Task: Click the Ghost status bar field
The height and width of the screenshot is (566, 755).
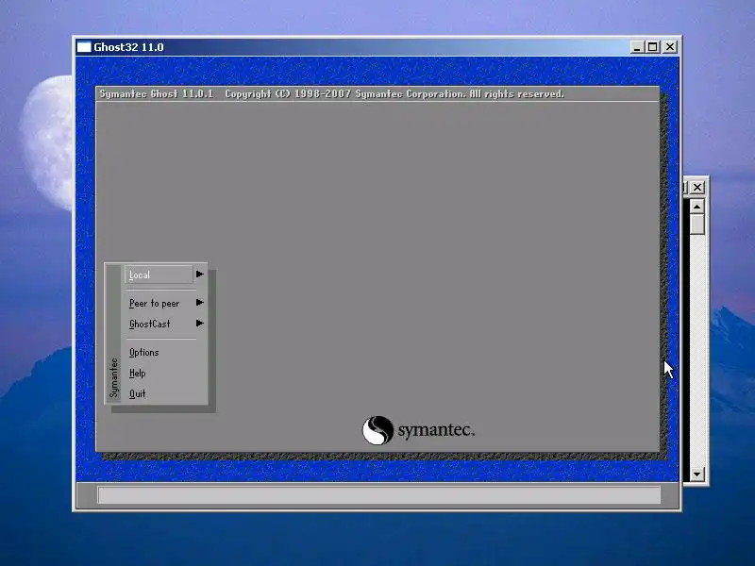Action: point(379,495)
